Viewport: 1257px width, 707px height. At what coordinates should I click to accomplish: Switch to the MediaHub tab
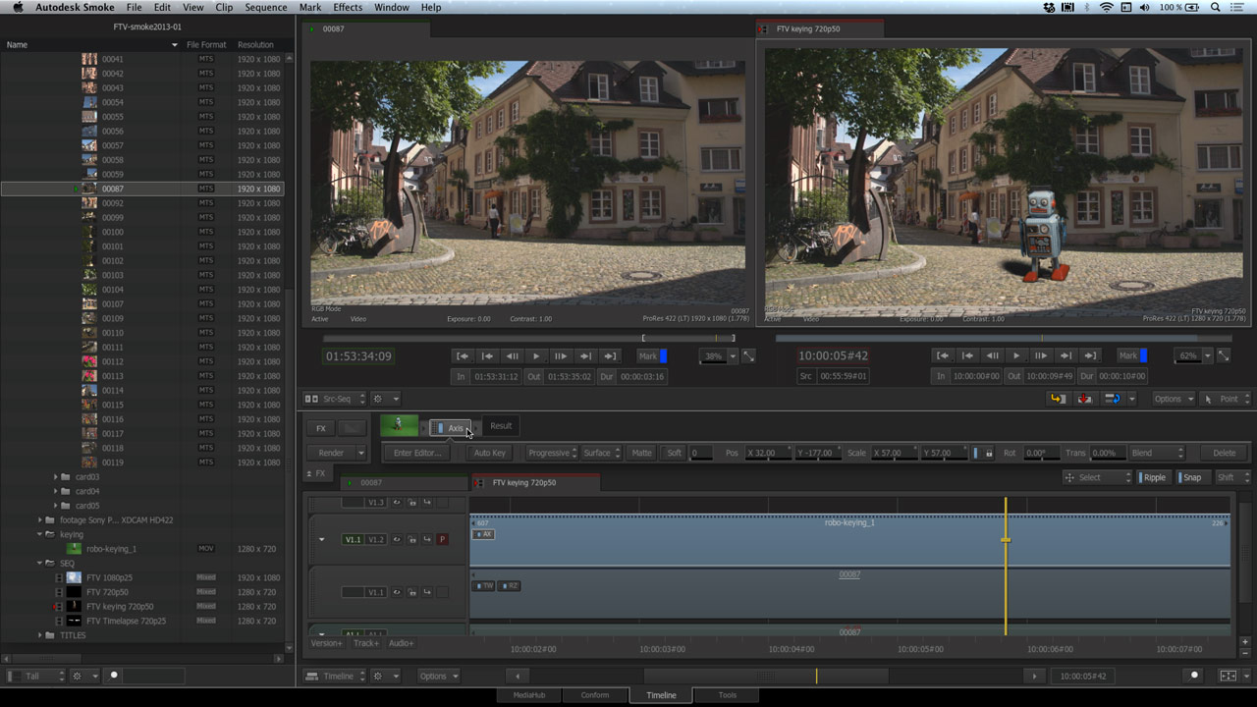tap(528, 695)
